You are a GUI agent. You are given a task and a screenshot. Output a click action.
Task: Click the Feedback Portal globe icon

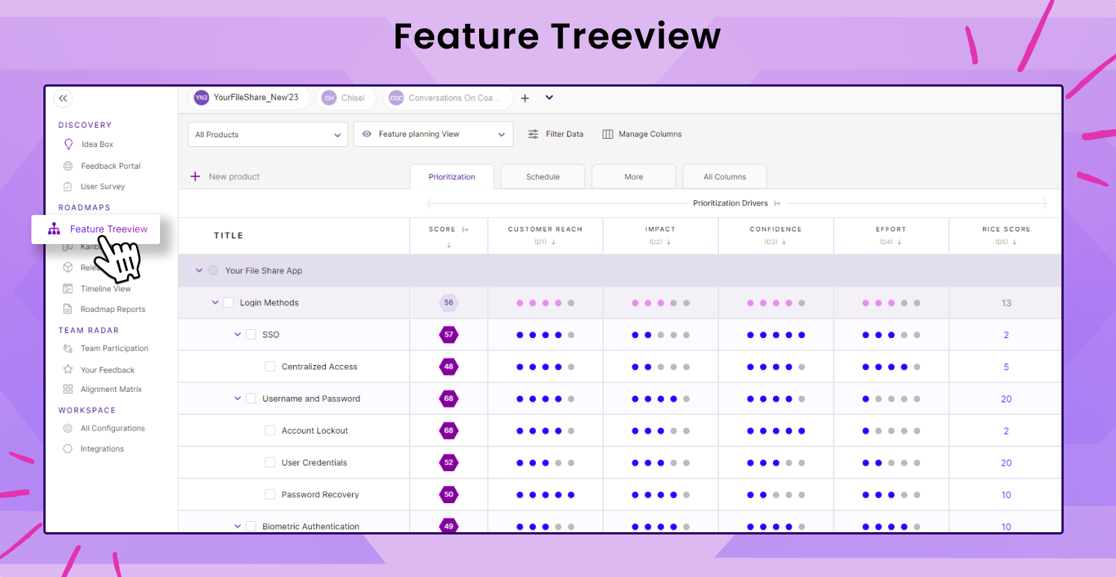(68, 166)
